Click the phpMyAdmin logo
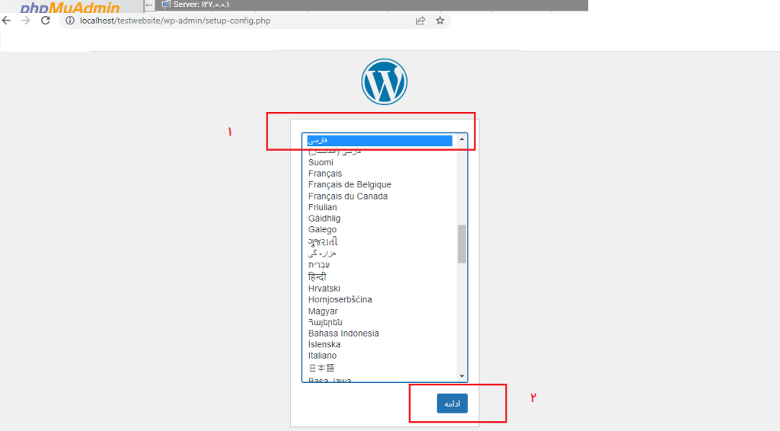The image size is (780, 431). tap(70, 7)
